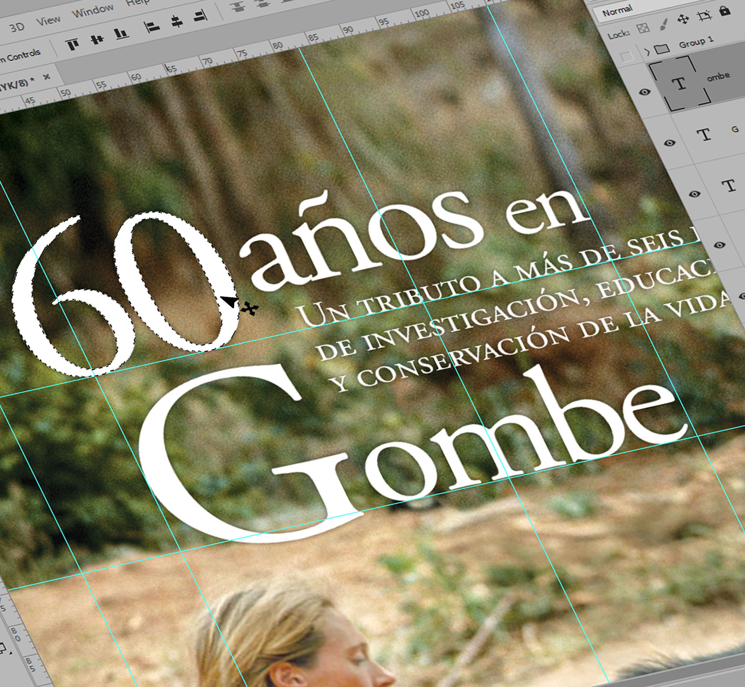Lock all with the padlock icon
The width and height of the screenshot is (745, 687).
(x=724, y=11)
